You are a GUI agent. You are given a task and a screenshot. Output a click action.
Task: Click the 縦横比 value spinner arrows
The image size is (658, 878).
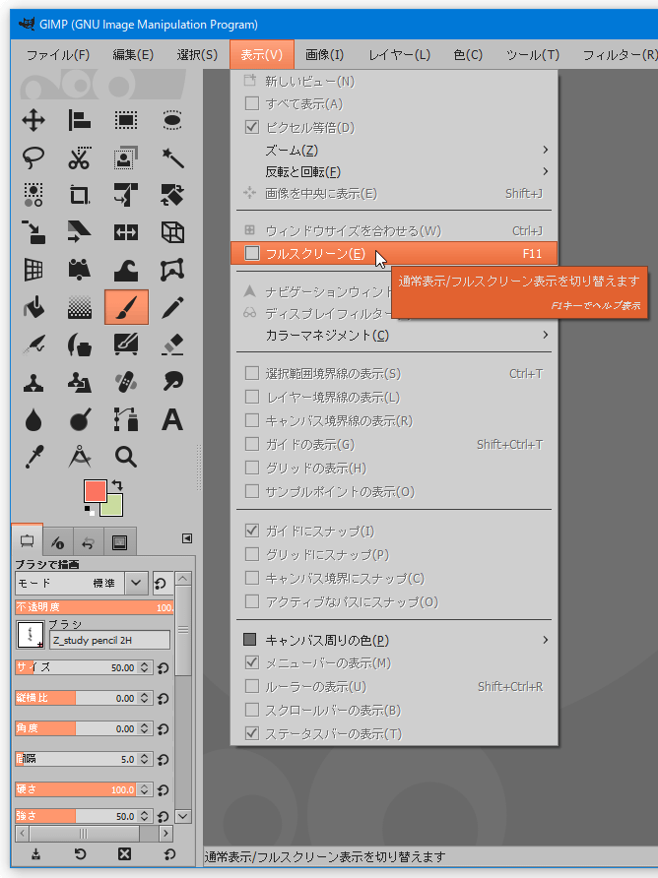[145, 698]
